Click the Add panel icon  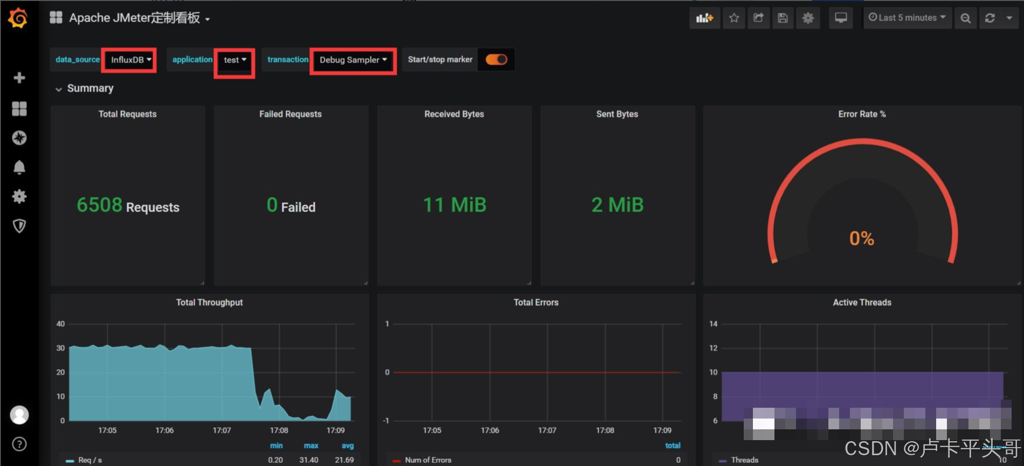pos(704,18)
